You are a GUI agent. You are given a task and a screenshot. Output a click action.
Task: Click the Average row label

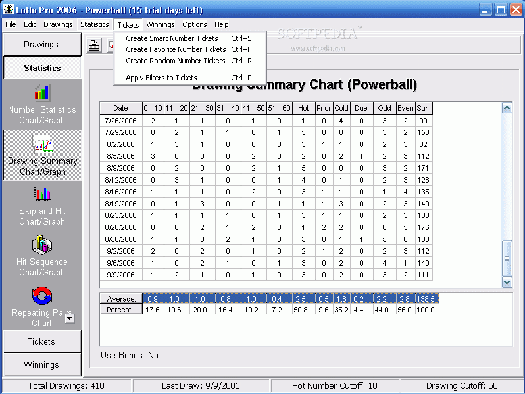tap(121, 298)
